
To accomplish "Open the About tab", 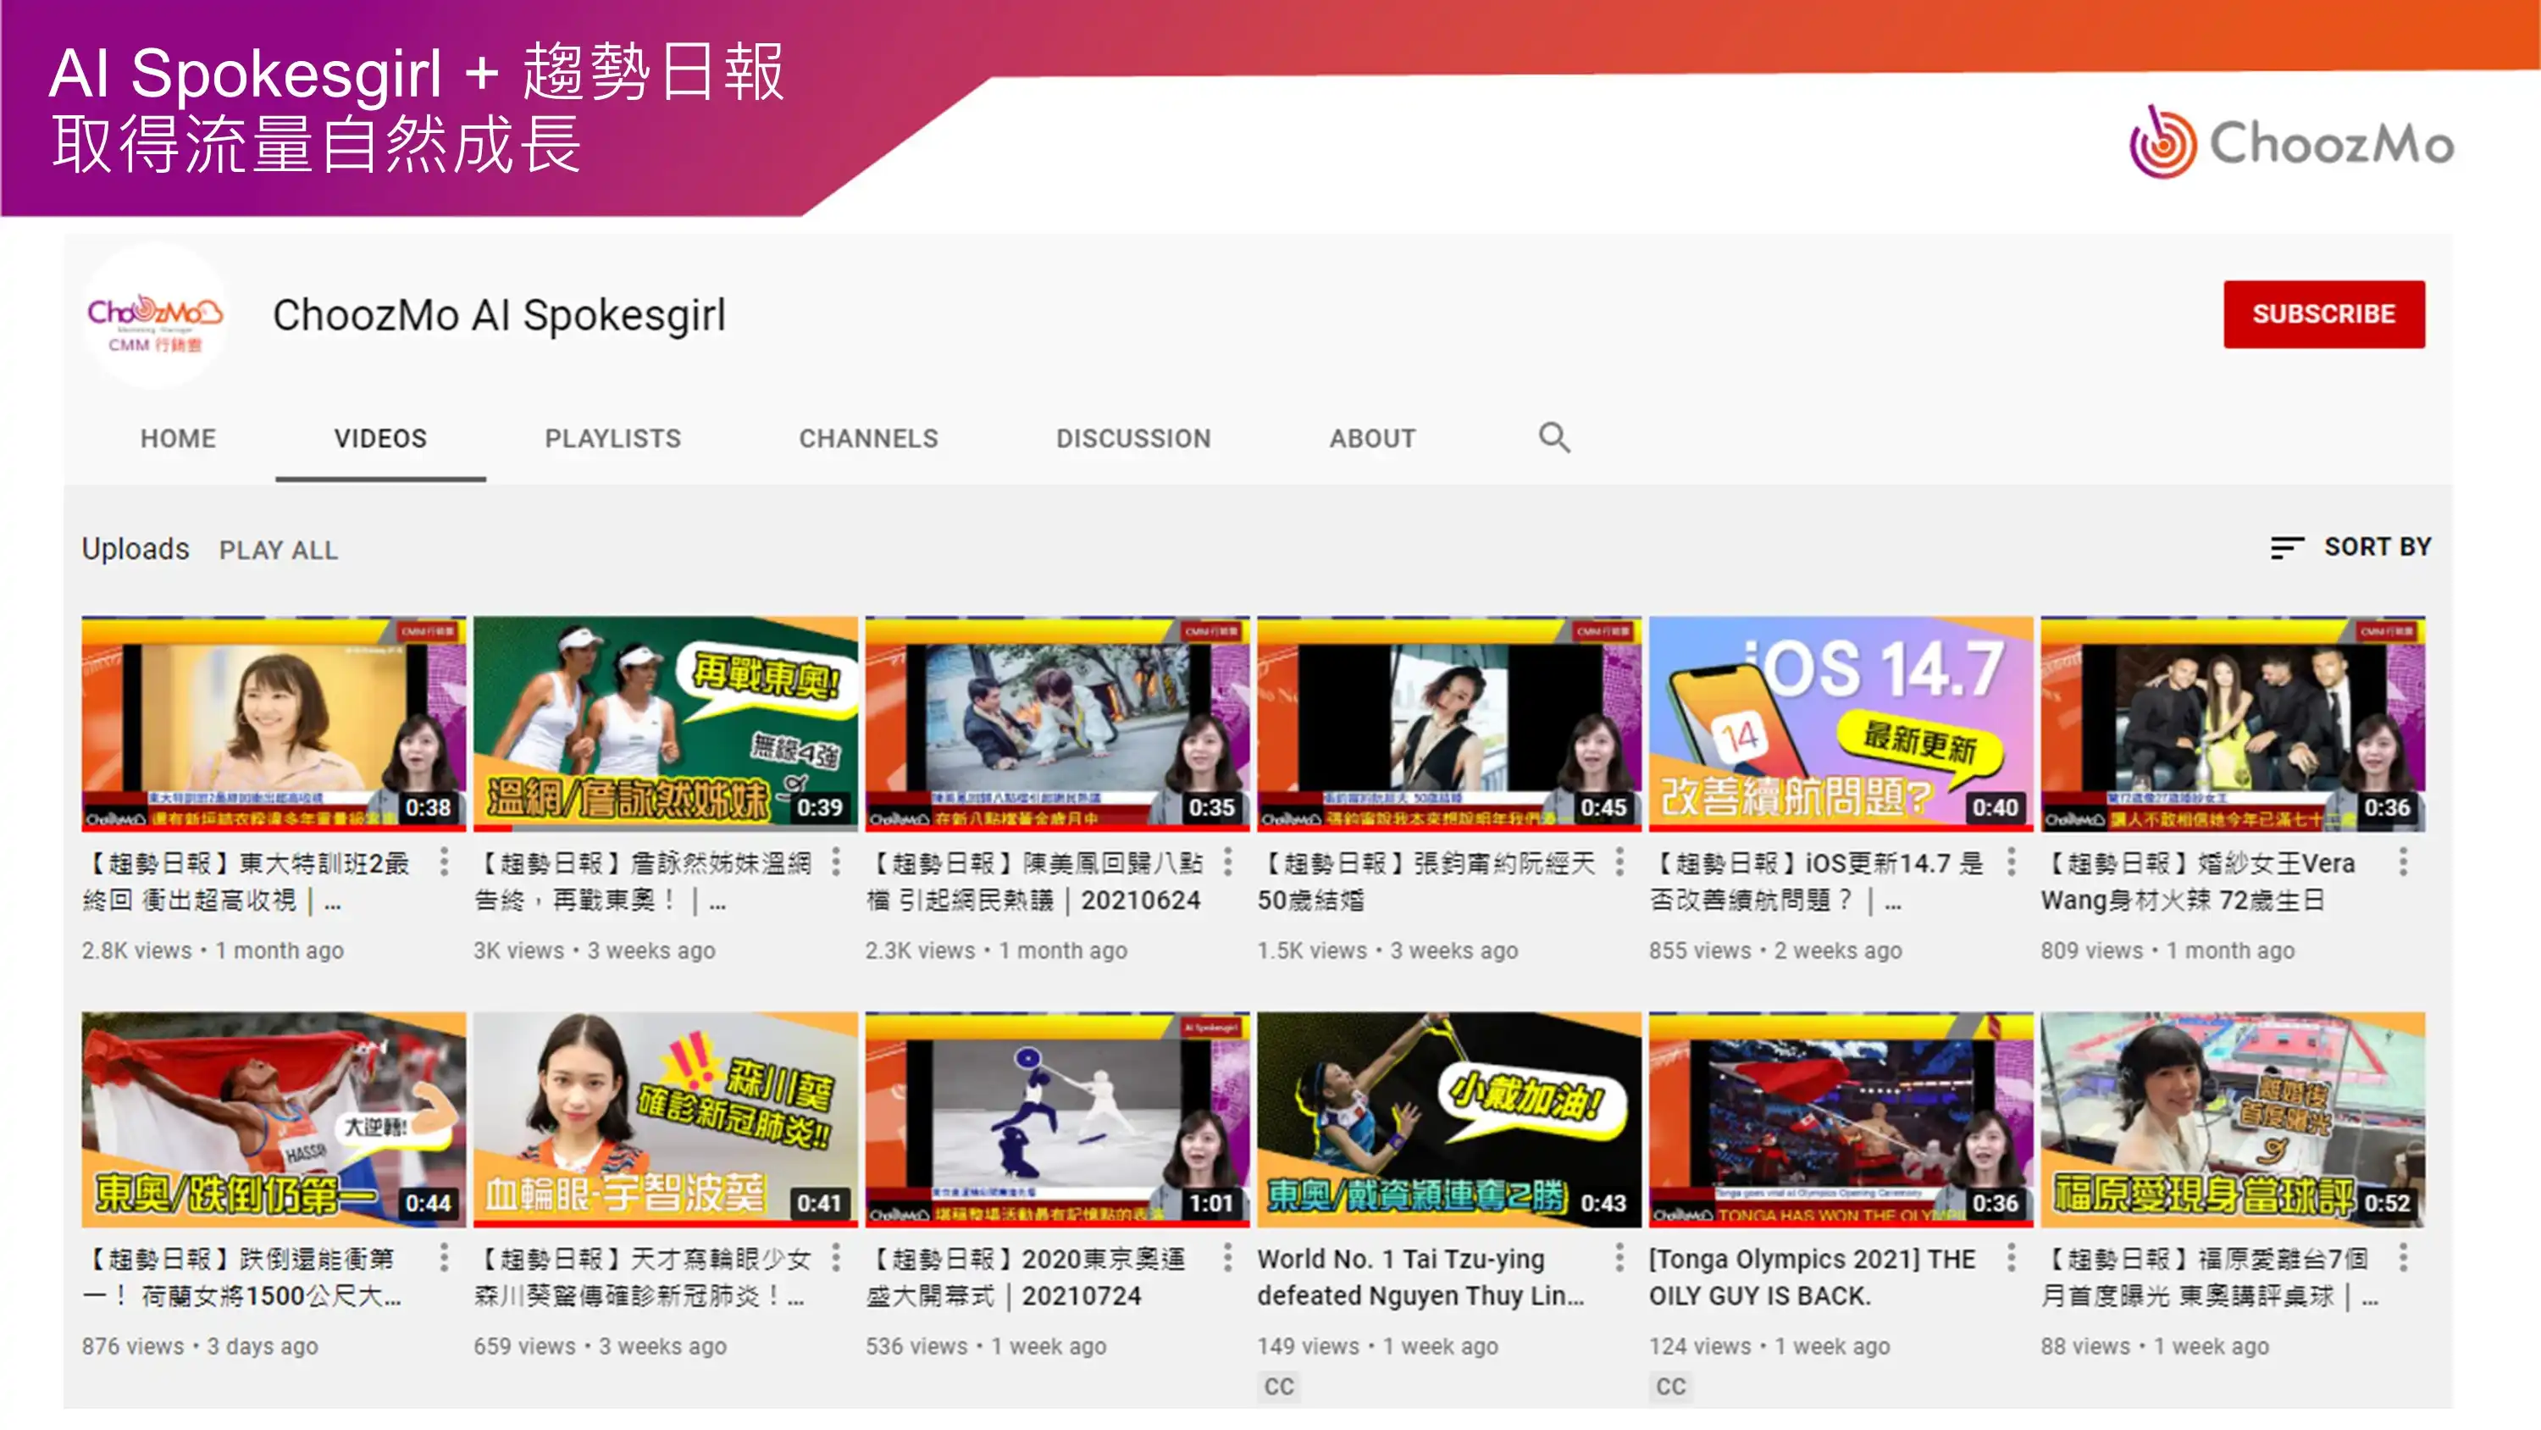I will pos(1372,438).
